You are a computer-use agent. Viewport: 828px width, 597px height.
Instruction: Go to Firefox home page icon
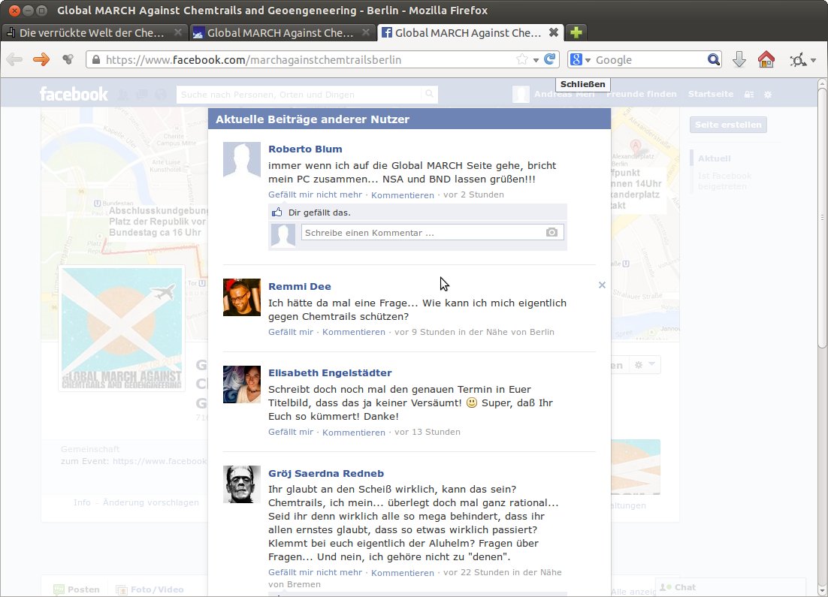(x=766, y=59)
